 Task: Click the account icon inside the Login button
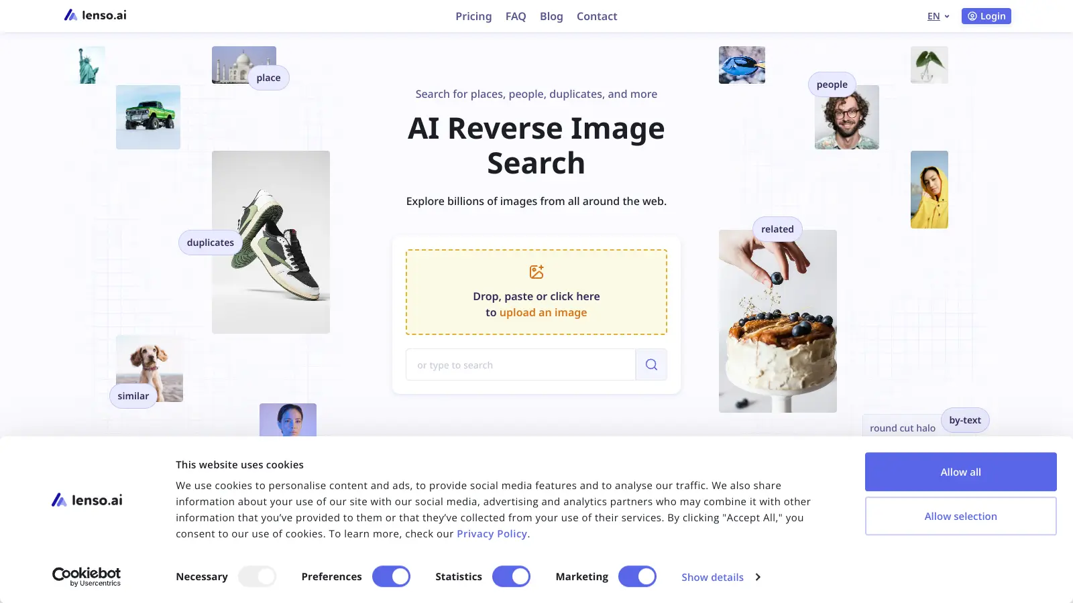[x=971, y=15]
